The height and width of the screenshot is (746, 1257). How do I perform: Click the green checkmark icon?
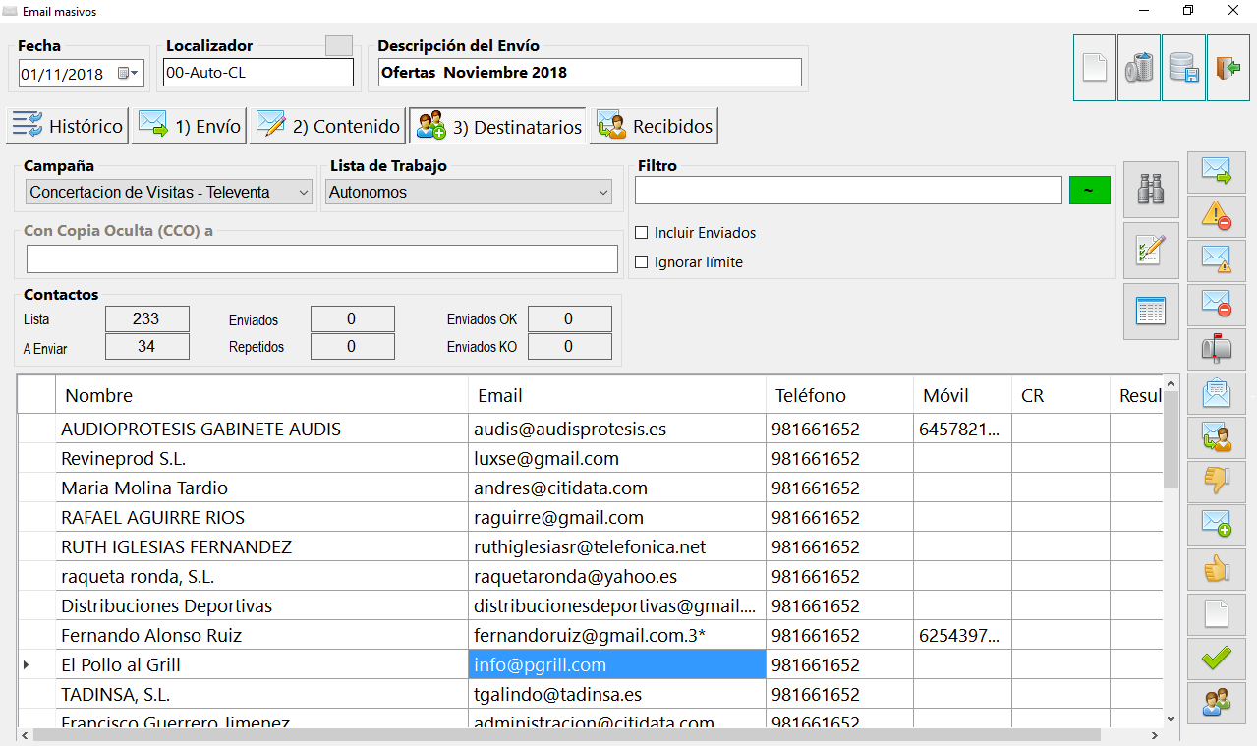coord(1217,660)
